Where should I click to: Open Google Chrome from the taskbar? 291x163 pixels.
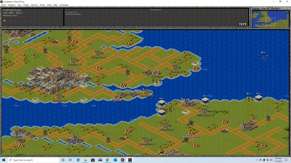108,160
